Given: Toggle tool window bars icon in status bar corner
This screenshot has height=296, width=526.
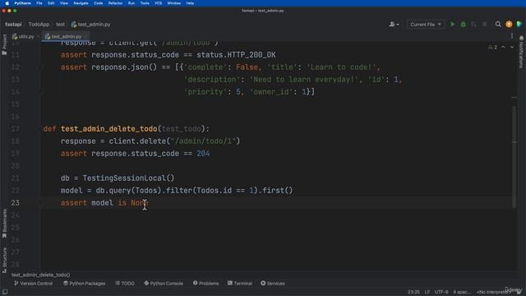Looking at the screenshot, I should tap(5, 292).
